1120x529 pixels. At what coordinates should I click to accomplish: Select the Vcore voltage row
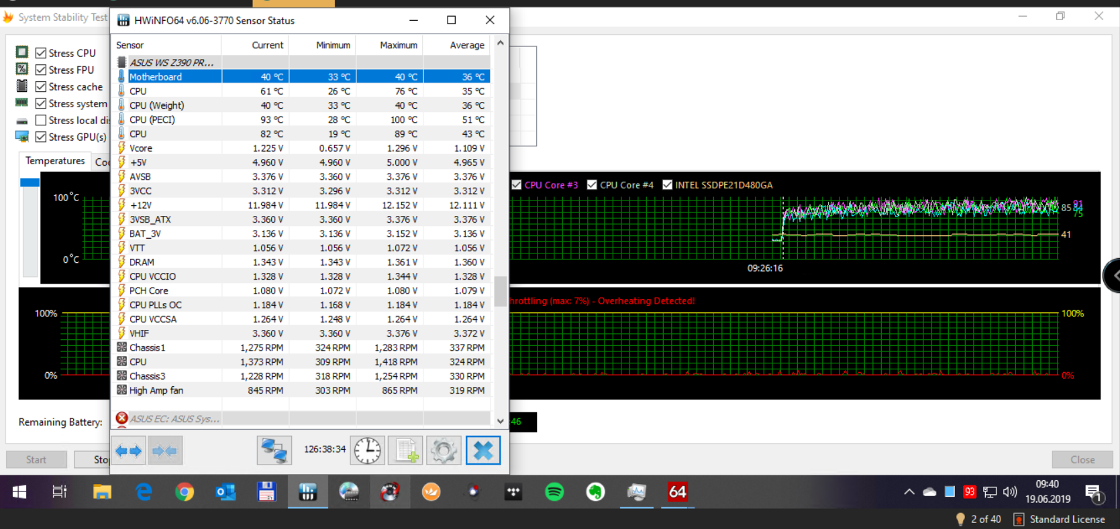click(302, 148)
